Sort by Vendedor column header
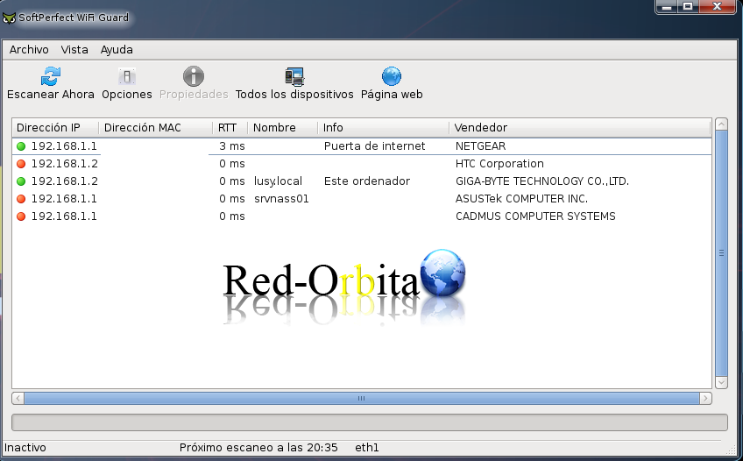The image size is (743, 461). pyautogui.click(x=481, y=128)
